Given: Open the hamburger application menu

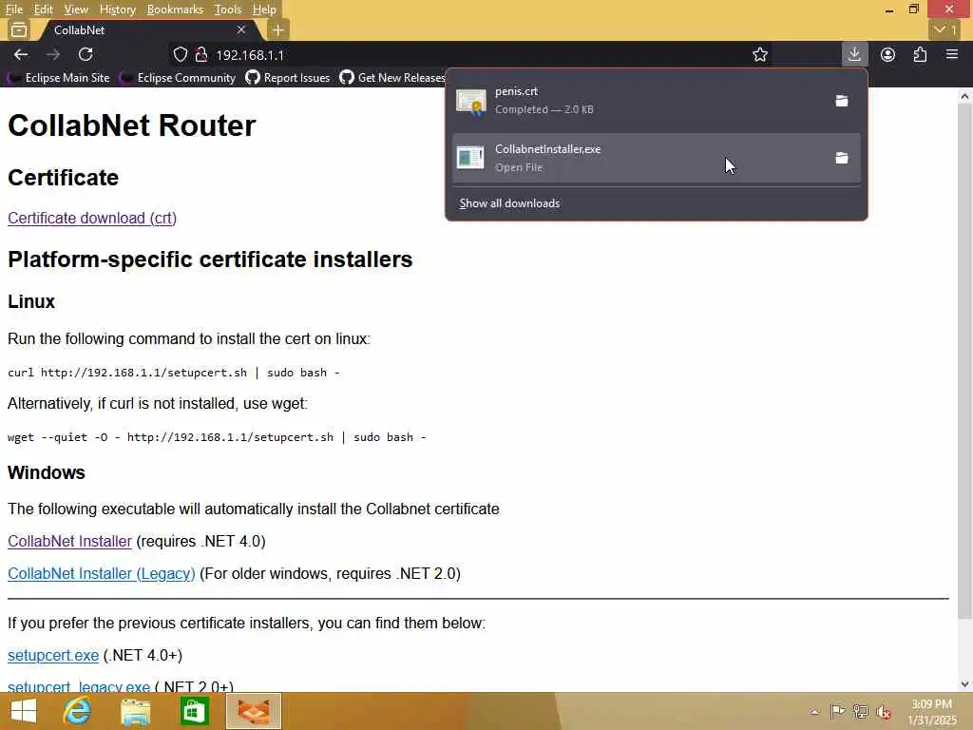Looking at the screenshot, I should coord(952,54).
